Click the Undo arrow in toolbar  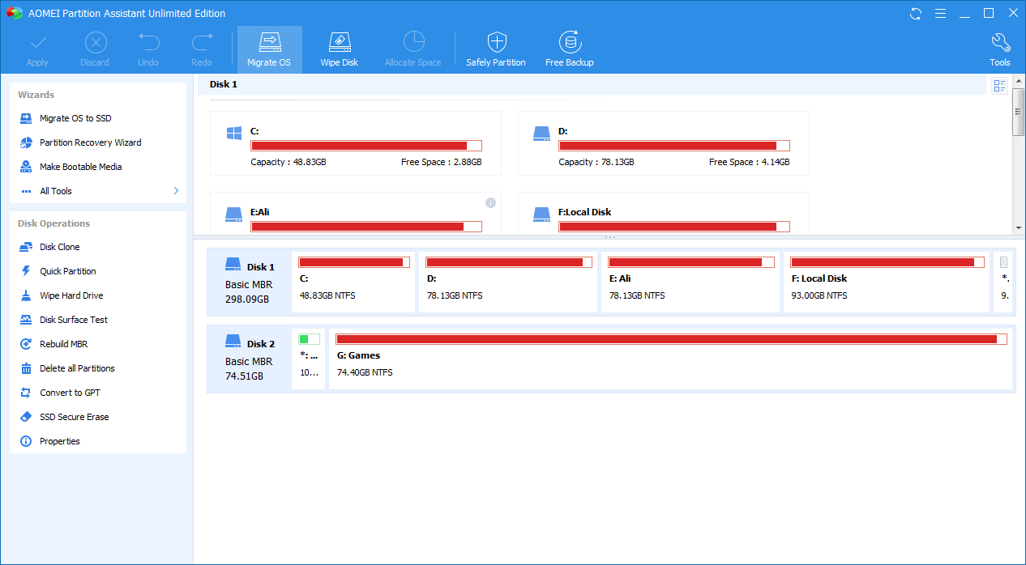click(148, 42)
